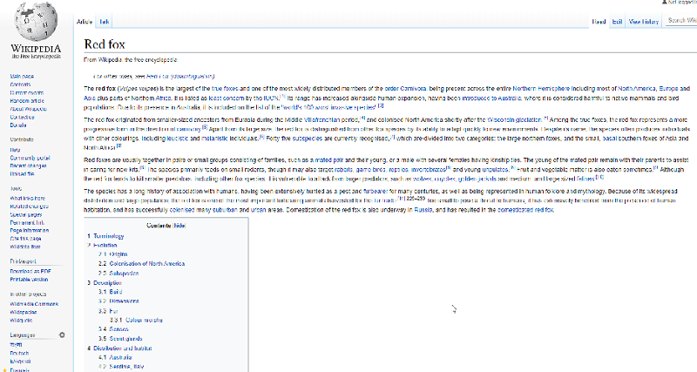The width and height of the screenshot is (697, 372).
Task: Jump to section 3.3 Fur
Action: (108, 311)
